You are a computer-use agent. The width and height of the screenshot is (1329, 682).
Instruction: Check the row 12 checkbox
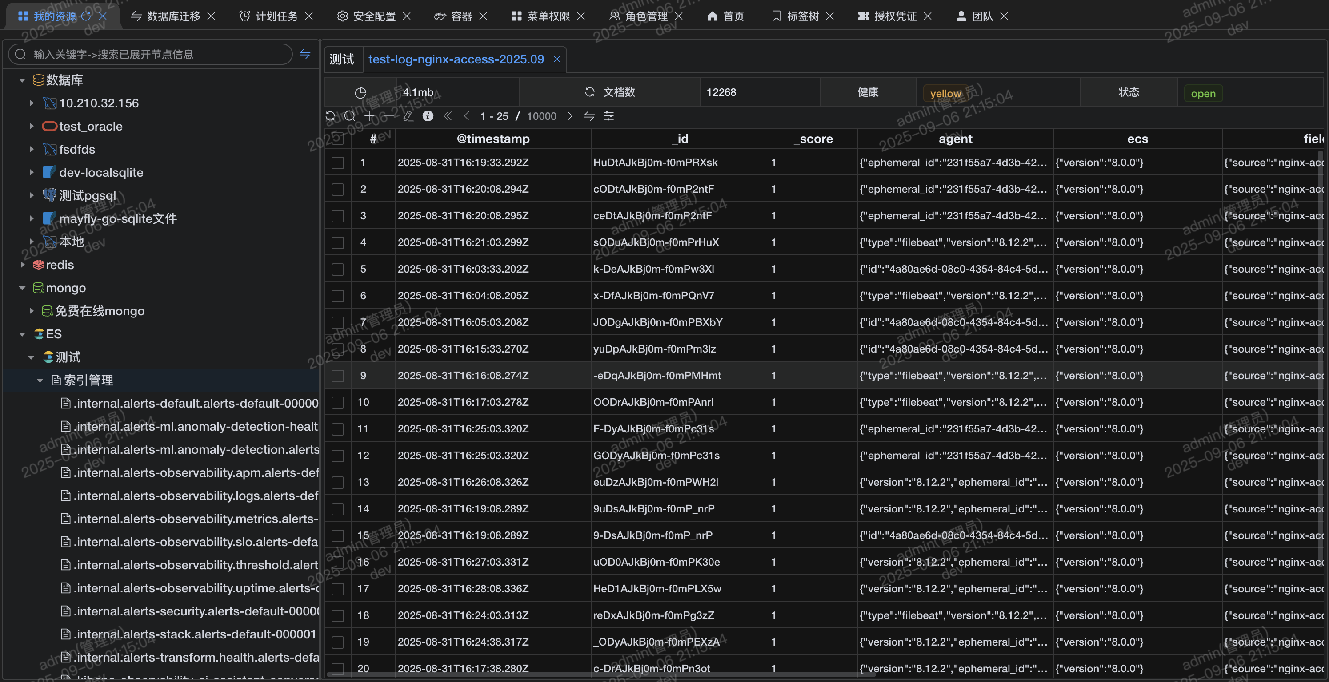click(338, 456)
